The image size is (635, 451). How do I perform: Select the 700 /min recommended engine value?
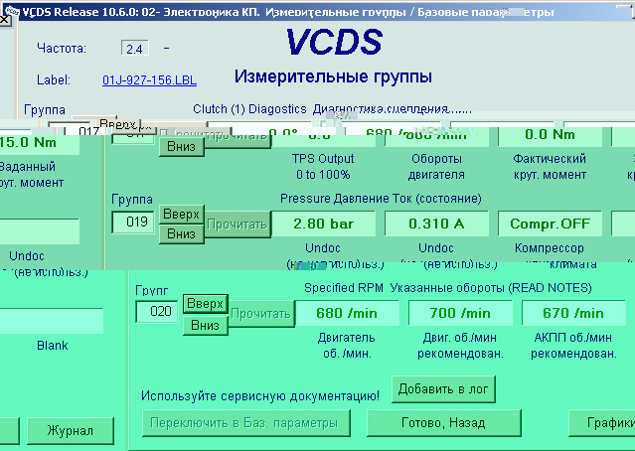(x=460, y=313)
